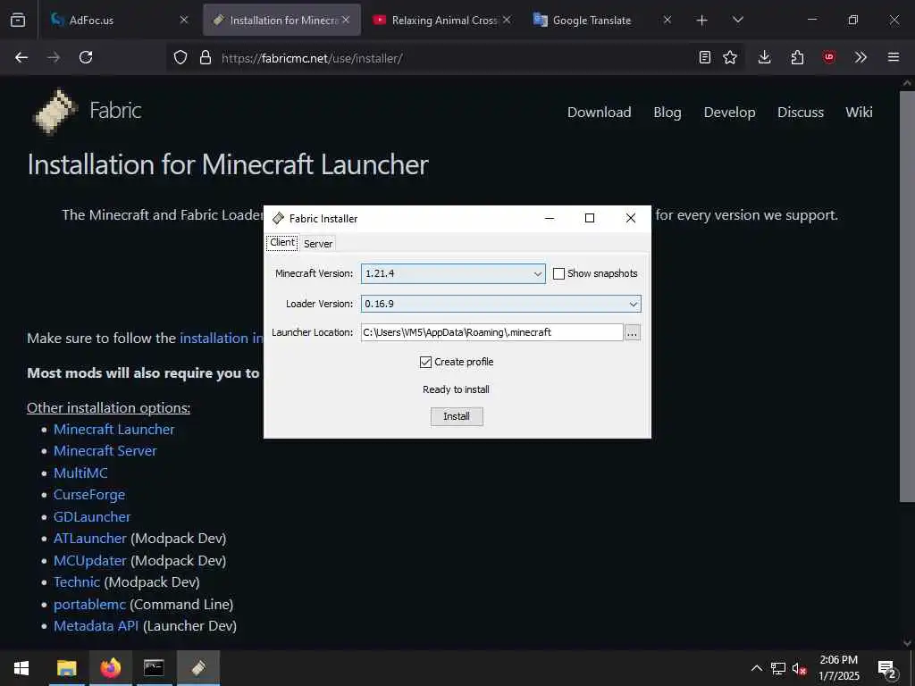
Task: Open a new tab with plus icon
Action: [x=702, y=21]
